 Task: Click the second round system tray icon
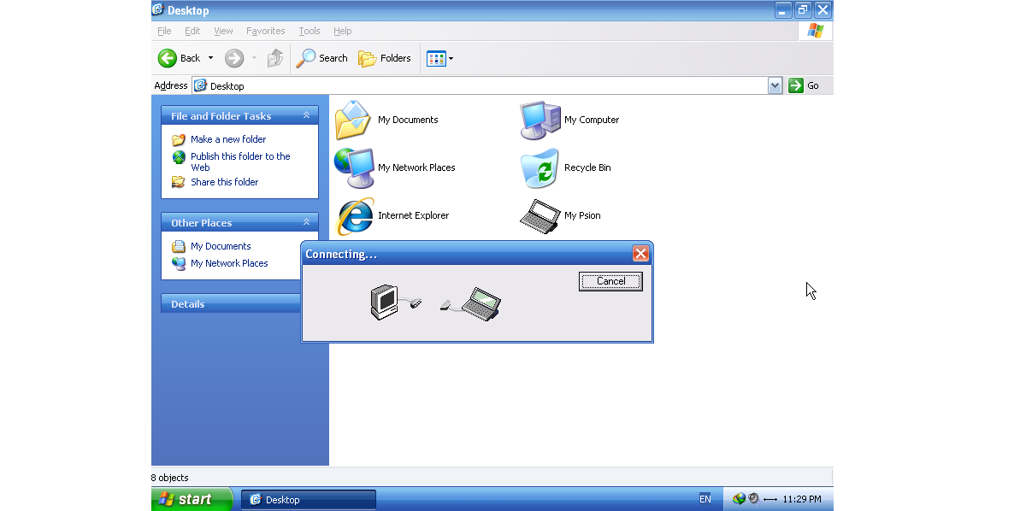click(753, 499)
